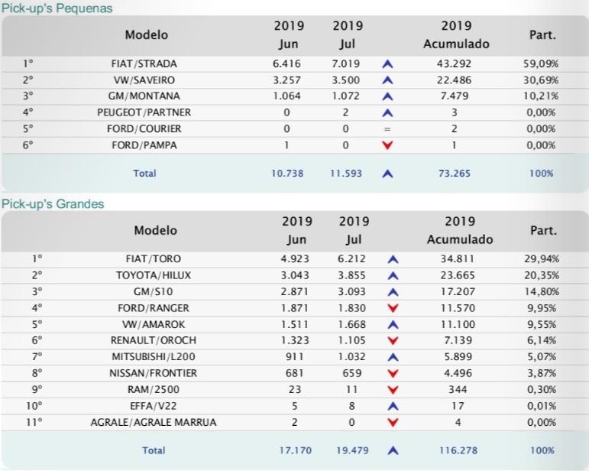The width and height of the screenshot is (589, 471).
Task: Select the RENAULT/OROCH model name
Action: 154,340
